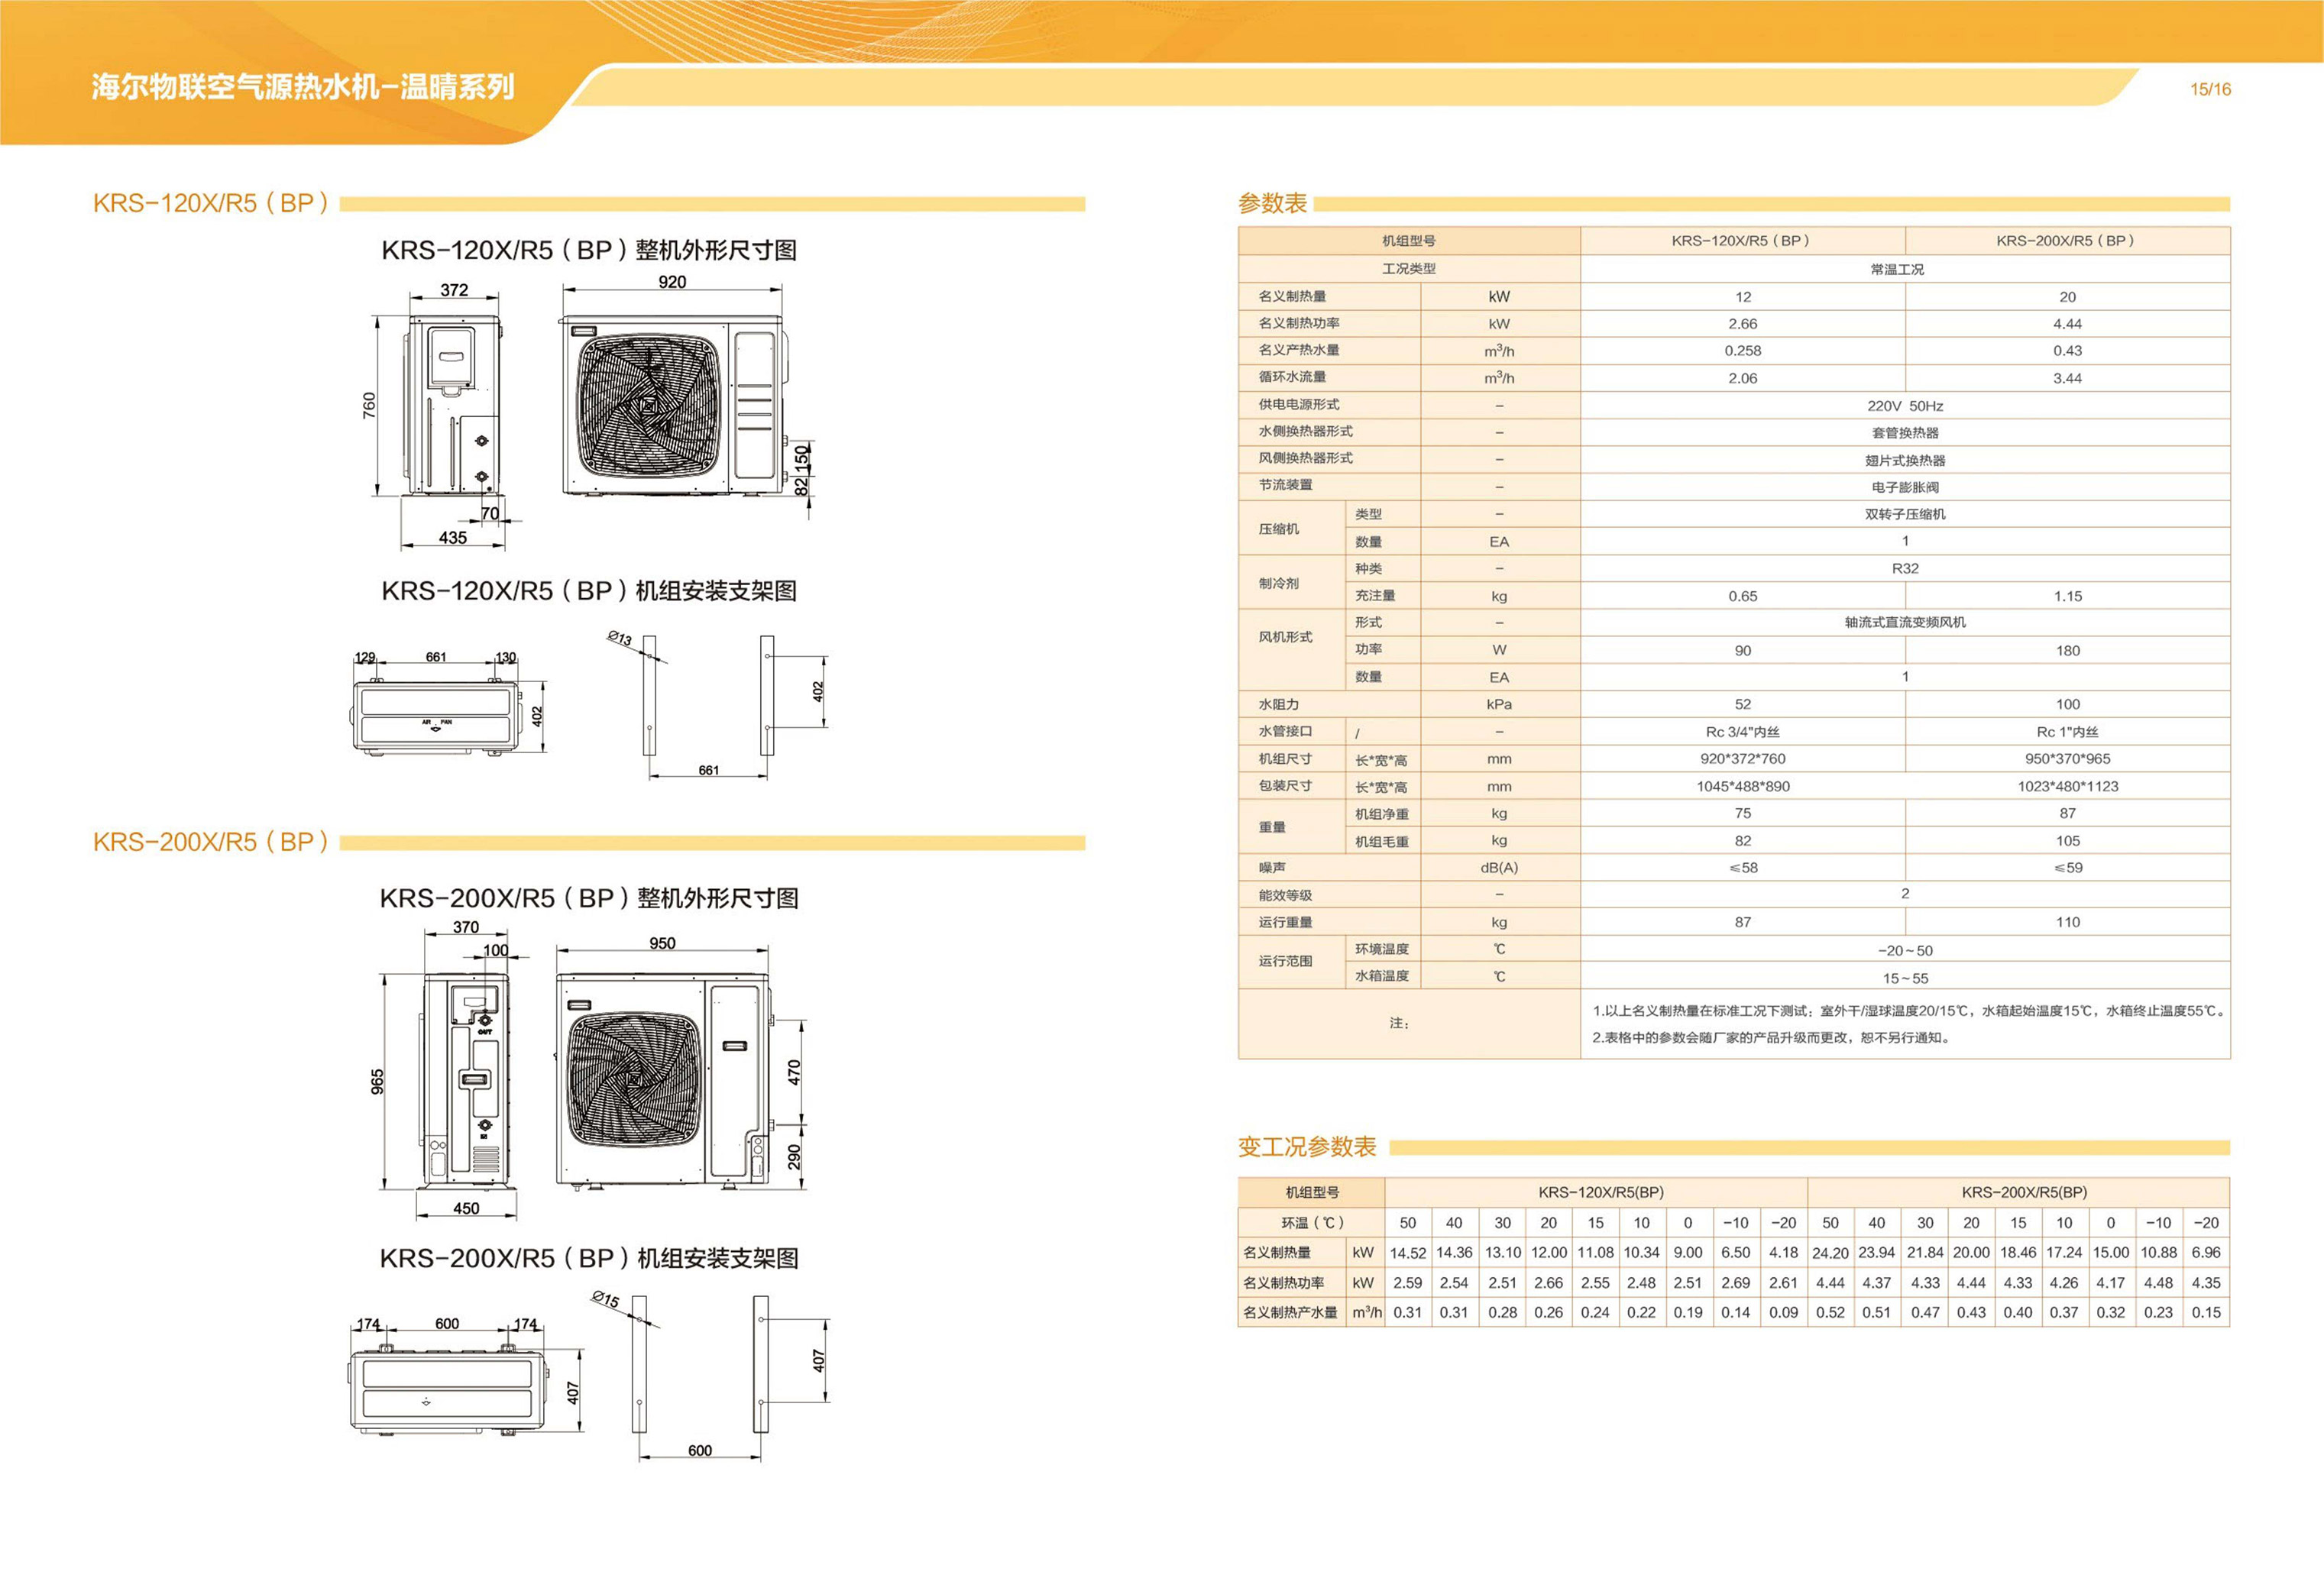Click the 参数表 section heading
The width and height of the screenshot is (2324, 1588).
point(1272,204)
